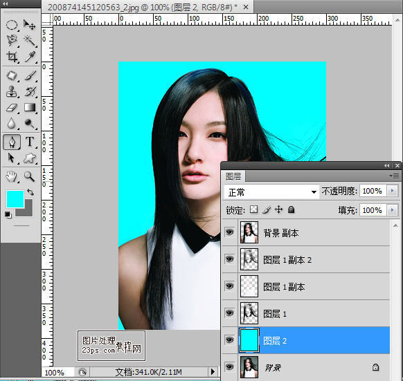The height and width of the screenshot is (381, 403).
Task: Click the cyan thumbnail of 图层 2
Action: tap(249, 340)
